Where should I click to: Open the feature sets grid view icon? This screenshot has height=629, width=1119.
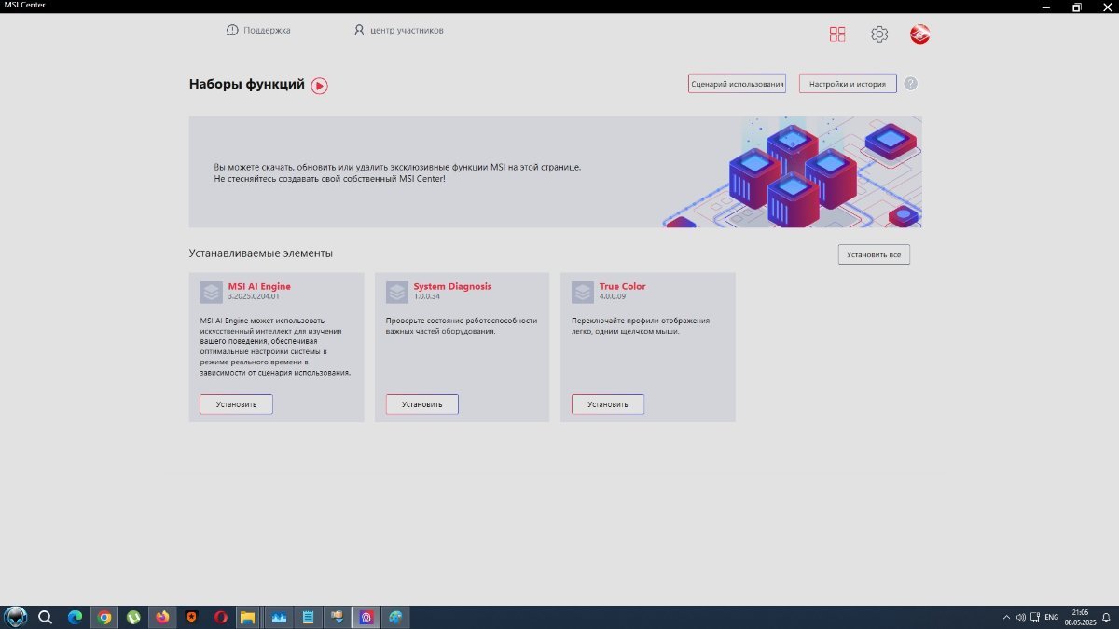tap(837, 34)
